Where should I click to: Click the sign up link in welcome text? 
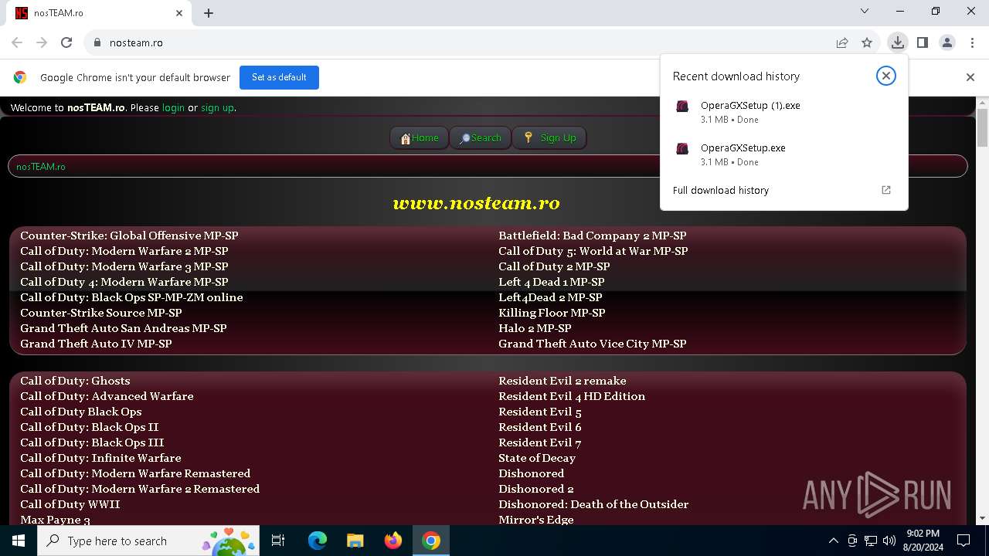(x=217, y=108)
